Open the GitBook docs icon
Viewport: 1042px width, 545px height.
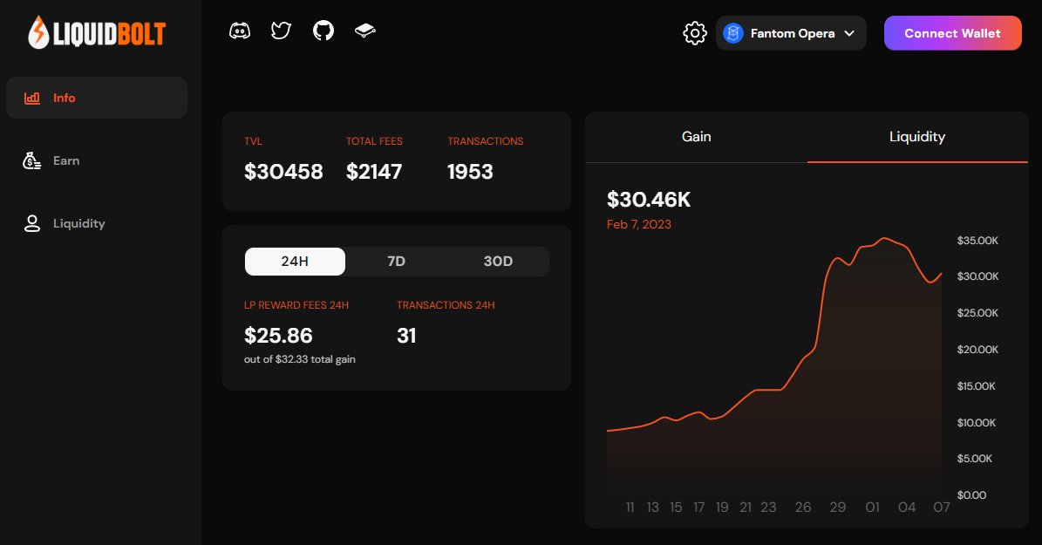coord(364,31)
